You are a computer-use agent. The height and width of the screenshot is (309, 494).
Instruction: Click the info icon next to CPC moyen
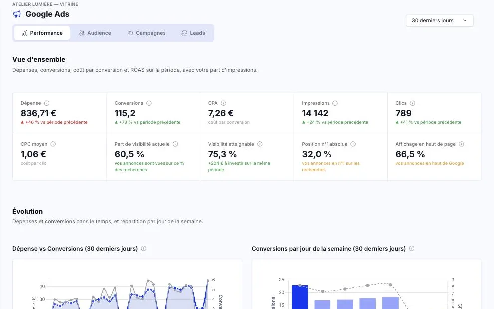(53, 144)
